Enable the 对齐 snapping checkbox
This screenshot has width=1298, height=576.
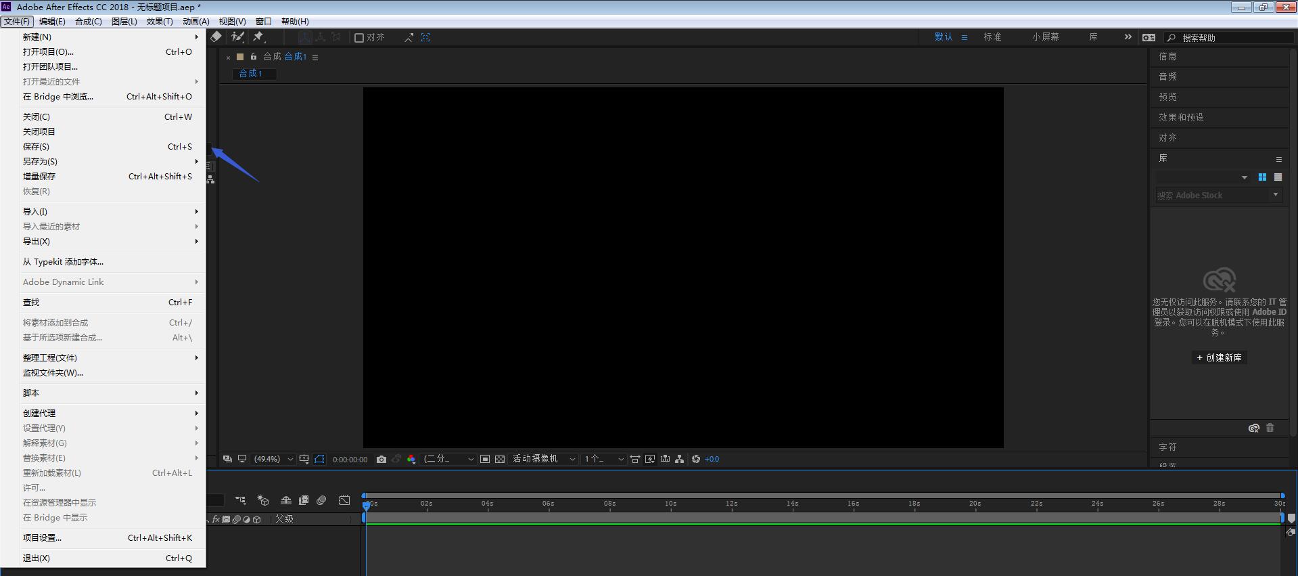click(359, 38)
